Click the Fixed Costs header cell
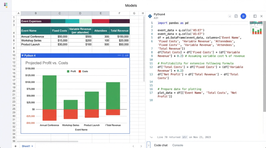The image size is (266, 148). pyautogui.click(x=60, y=31)
